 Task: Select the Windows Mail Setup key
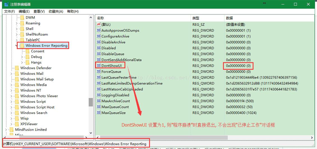37,79
